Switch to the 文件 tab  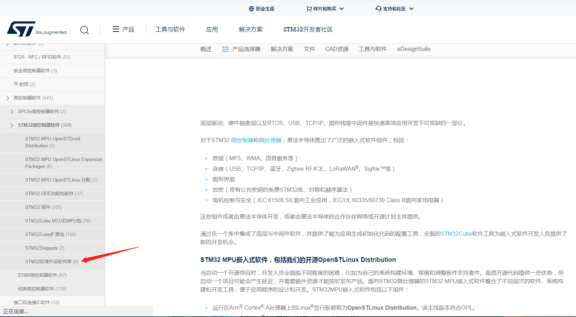(309, 49)
